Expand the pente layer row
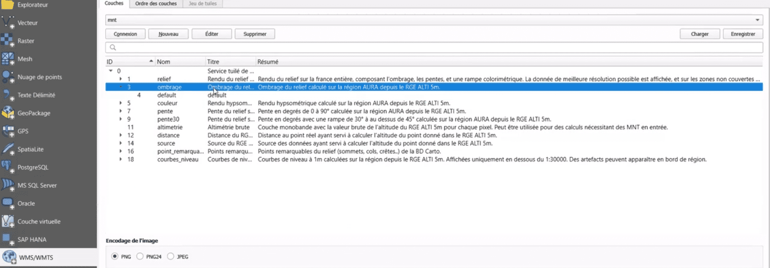 [x=120, y=111]
